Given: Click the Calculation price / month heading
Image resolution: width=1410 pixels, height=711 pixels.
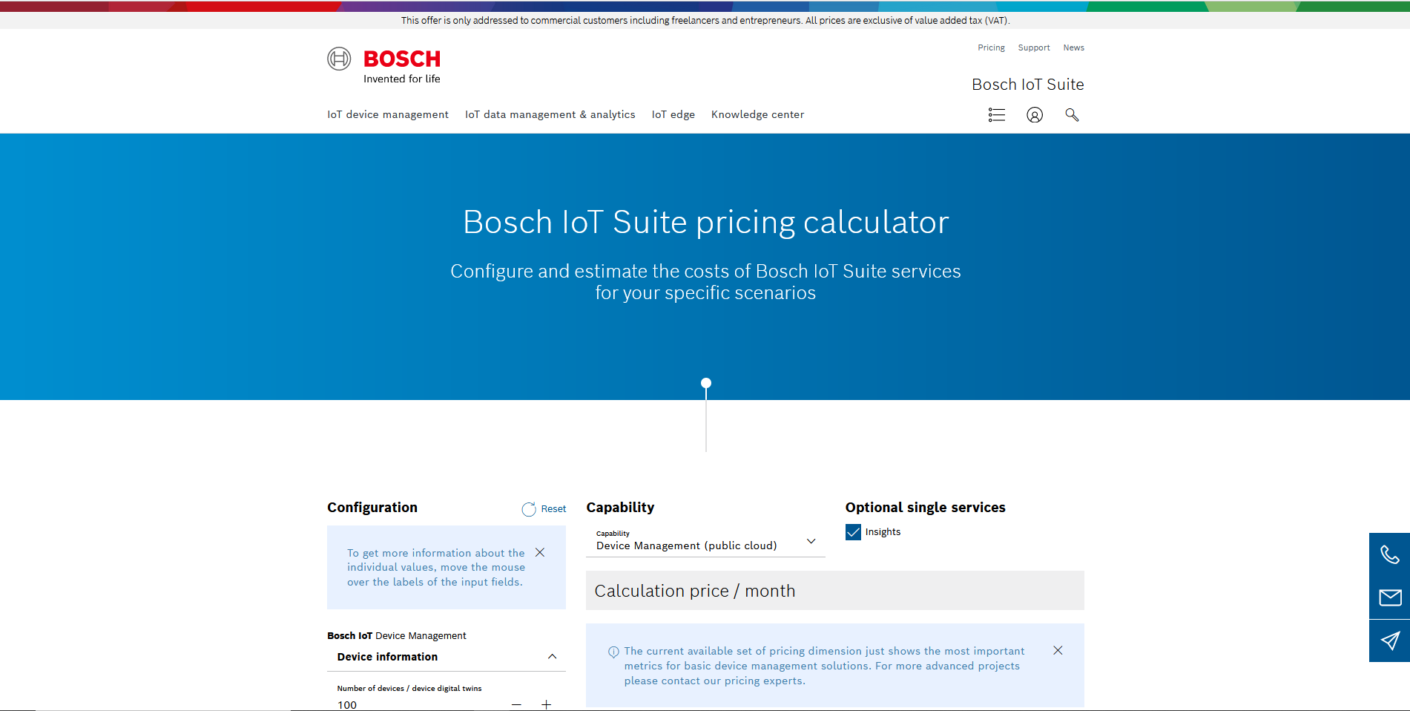Looking at the screenshot, I should 695,591.
